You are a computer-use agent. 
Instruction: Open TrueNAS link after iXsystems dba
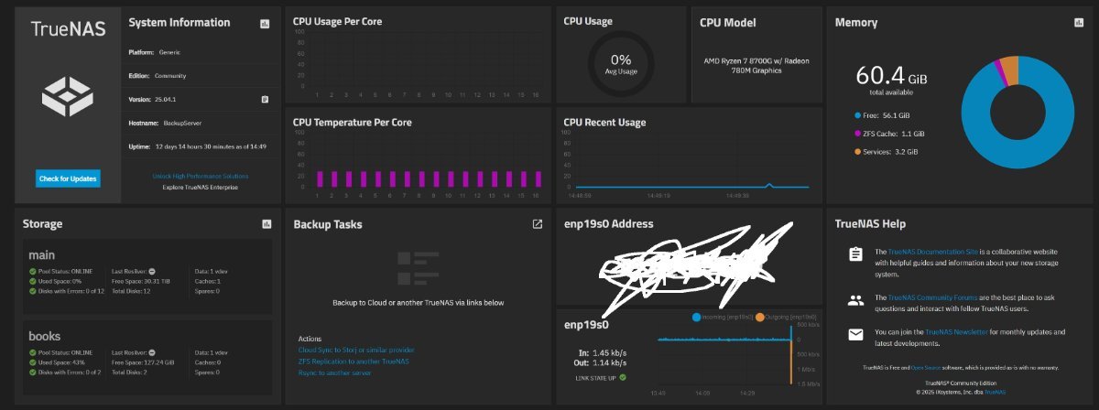pos(995,392)
